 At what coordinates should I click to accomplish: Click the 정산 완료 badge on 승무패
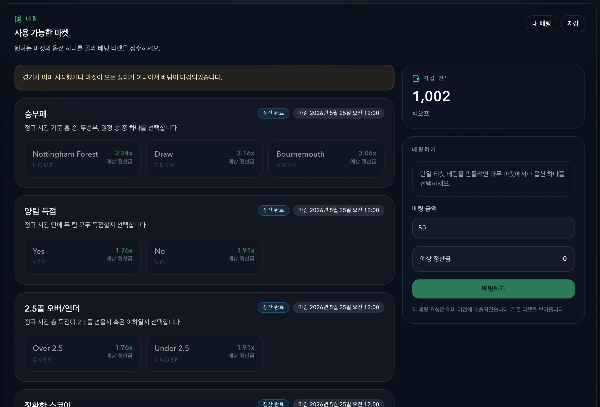point(273,113)
